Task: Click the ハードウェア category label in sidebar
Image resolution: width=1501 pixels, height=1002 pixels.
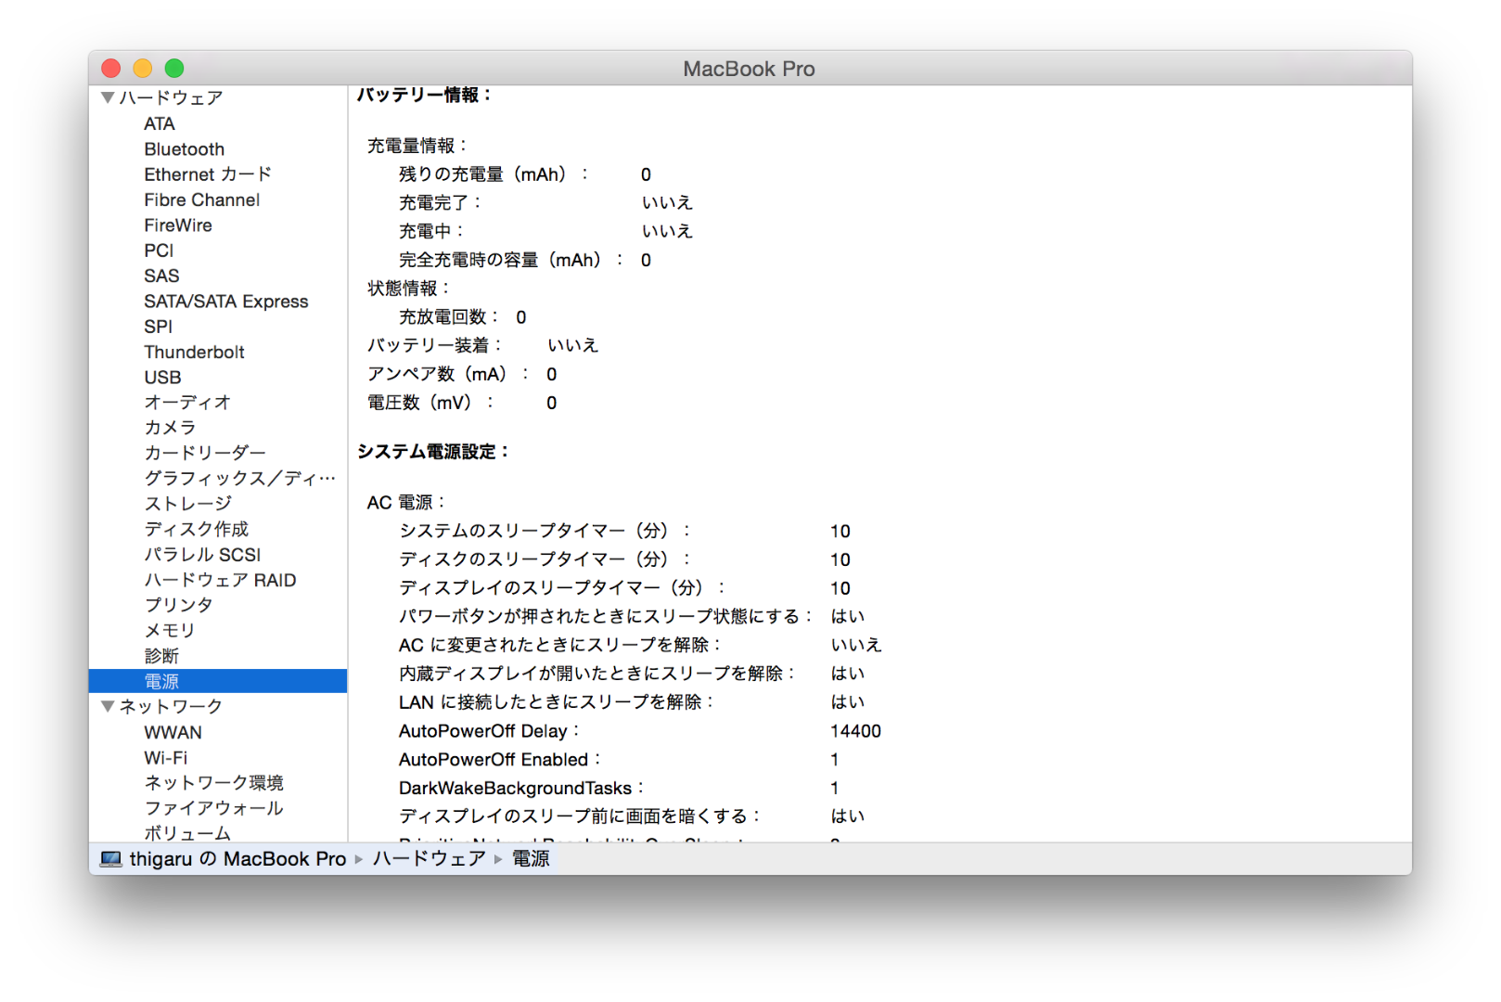Action: [x=172, y=98]
